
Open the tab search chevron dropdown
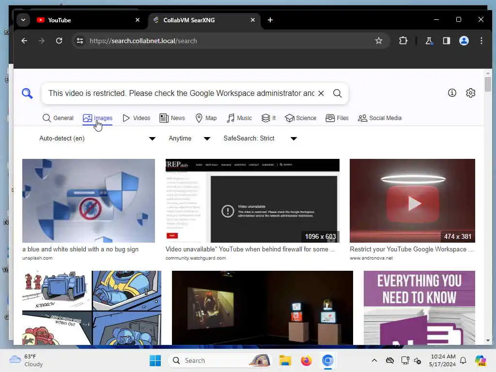23,20
